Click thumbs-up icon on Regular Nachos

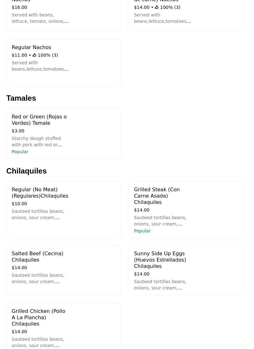34,55
